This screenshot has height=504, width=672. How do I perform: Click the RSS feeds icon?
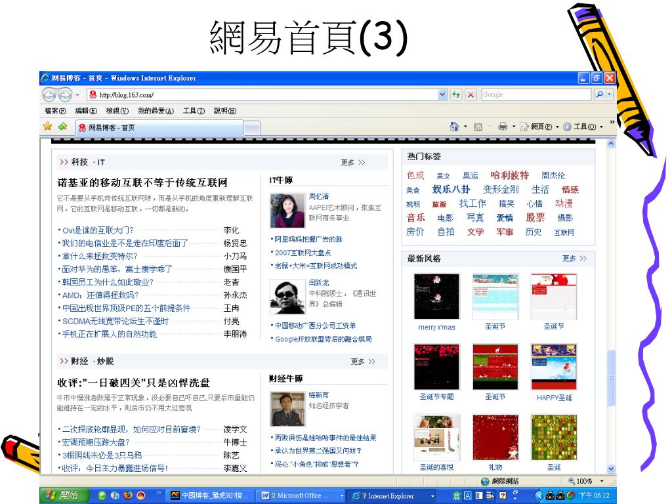point(478,127)
